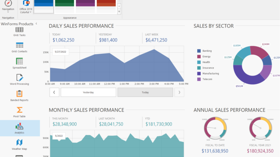Image resolution: width=280 pixels, height=157 pixels.
Task: Show the Today sales chart
Action: (x=145, y=92)
